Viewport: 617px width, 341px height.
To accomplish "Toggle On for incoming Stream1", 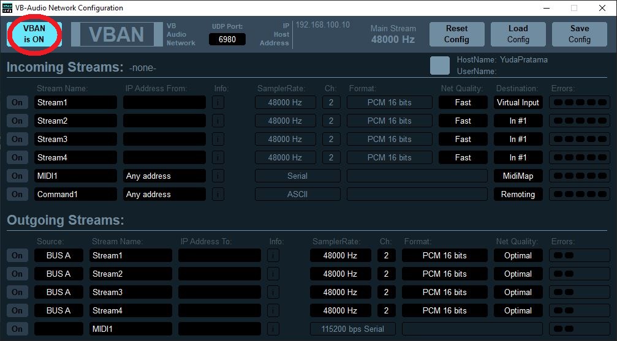I will tap(17, 102).
